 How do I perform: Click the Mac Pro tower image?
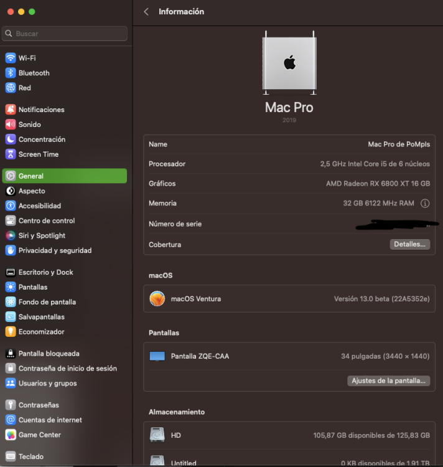(289, 63)
